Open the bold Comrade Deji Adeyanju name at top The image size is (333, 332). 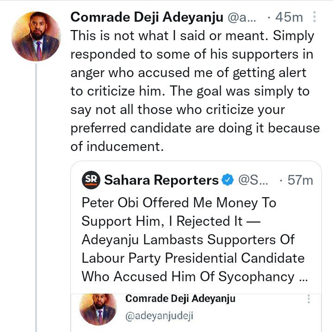point(146,18)
